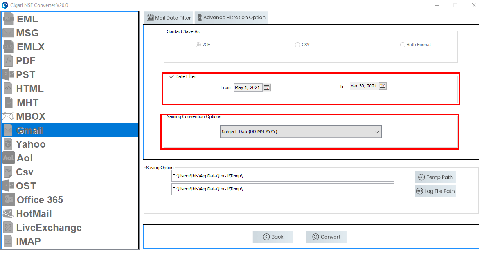Open the To date calendar picker
This screenshot has height=253, width=484.
(x=383, y=86)
